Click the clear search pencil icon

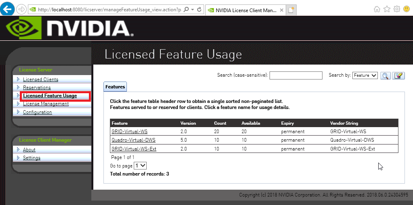click(398, 75)
